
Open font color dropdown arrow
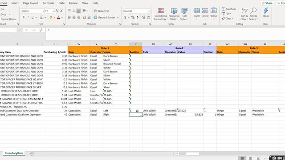(62, 18)
